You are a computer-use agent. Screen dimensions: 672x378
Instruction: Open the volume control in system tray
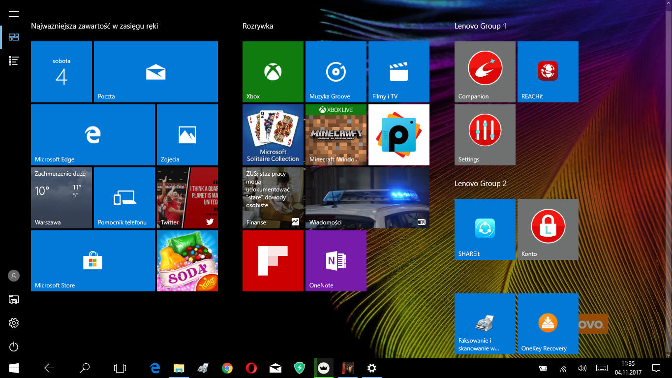click(x=582, y=368)
